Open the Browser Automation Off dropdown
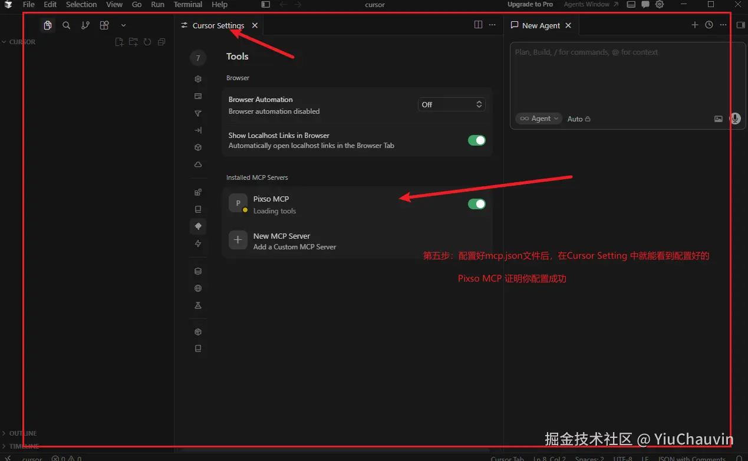 (452, 104)
